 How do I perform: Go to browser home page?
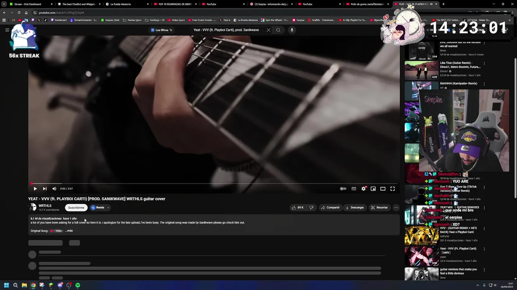coord(26,12)
